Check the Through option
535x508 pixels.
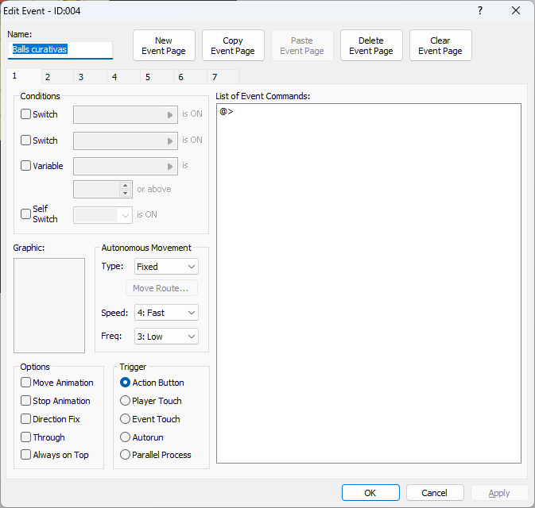[x=26, y=437]
